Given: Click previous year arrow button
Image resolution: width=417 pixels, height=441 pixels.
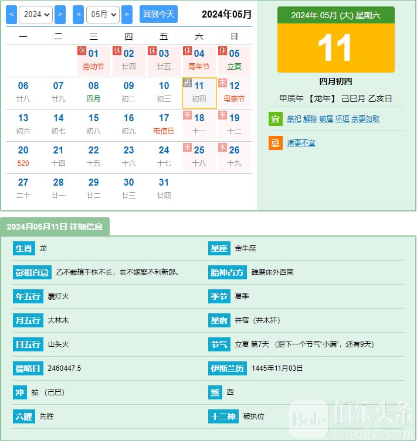Looking at the screenshot, I should [11, 14].
